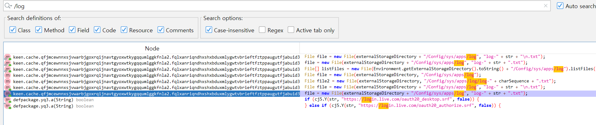Click method icon of the file2 result row
The image size is (596, 125).
[8, 81]
